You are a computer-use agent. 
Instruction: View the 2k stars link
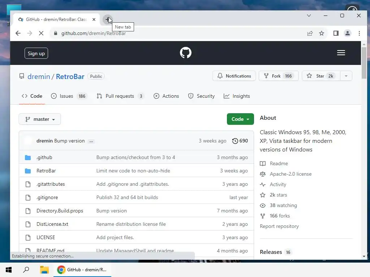[274, 195]
